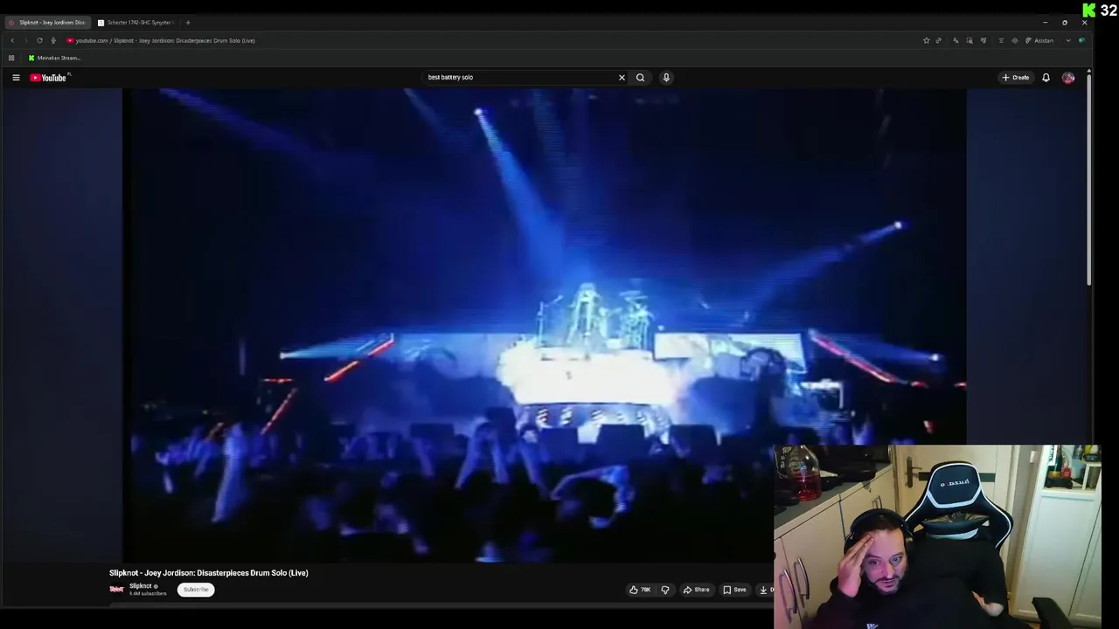Screen dimensions: 1119x629
Task: Expand the toolbar dropdown chevron
Action: 1067,40
